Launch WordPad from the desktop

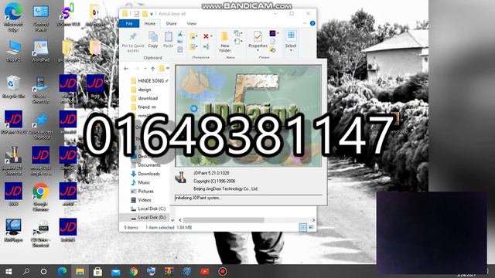[41, 50]
